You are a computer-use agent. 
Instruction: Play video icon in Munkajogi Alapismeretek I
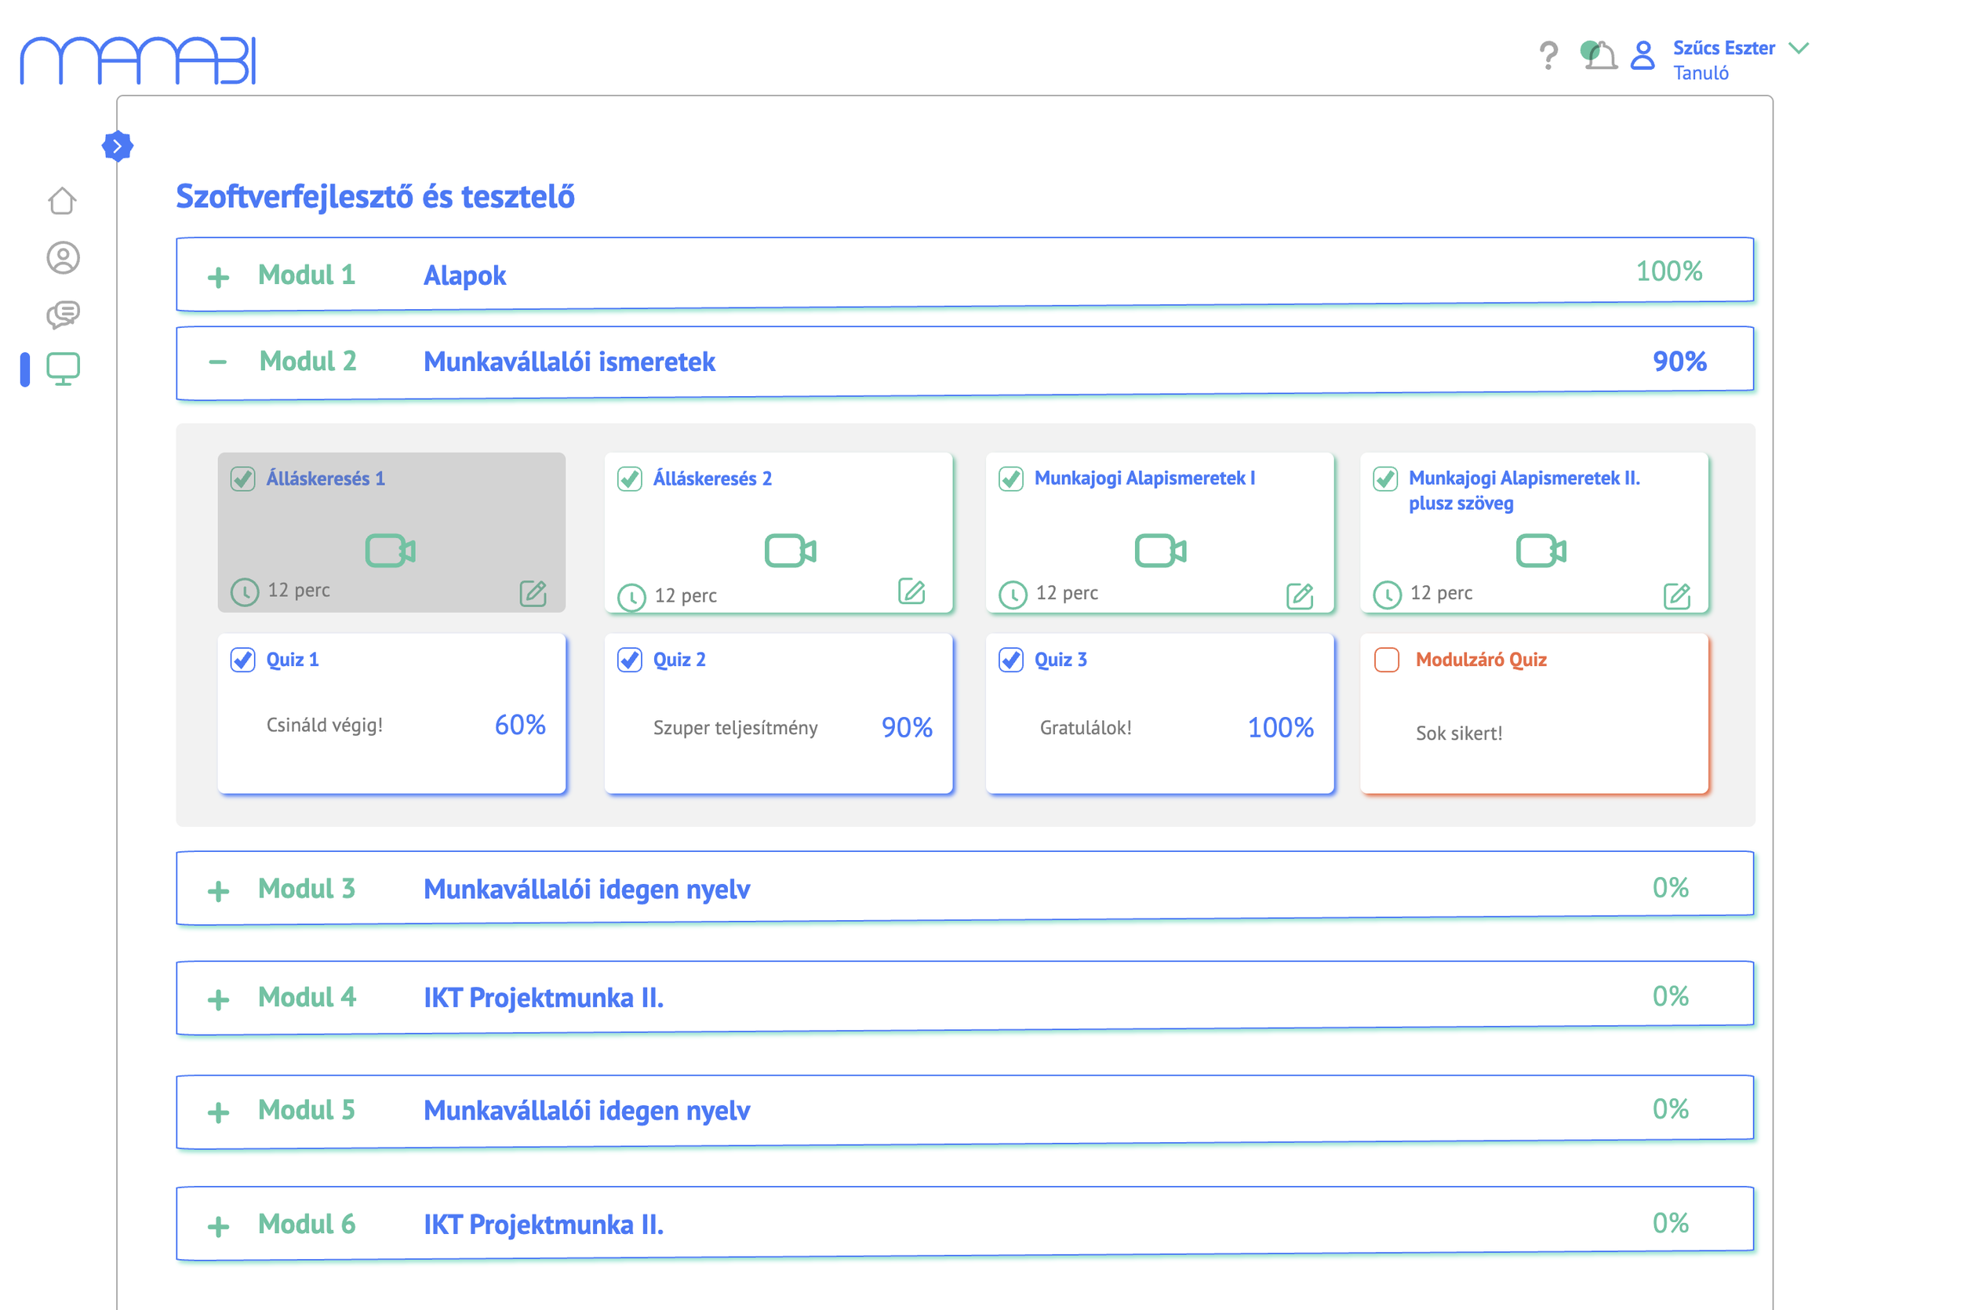point(1160,551)
